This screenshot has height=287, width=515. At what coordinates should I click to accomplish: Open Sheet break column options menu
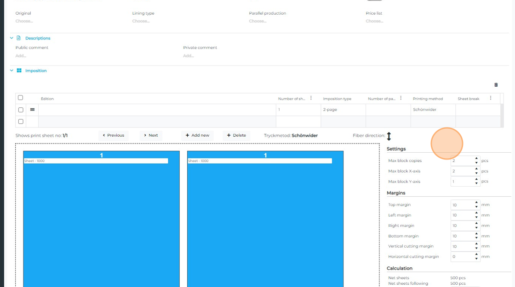pos(491,98)
